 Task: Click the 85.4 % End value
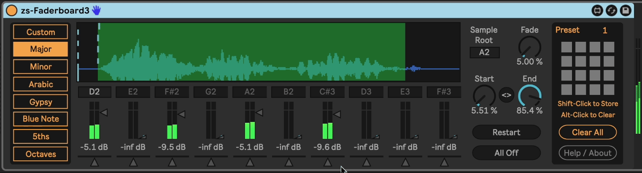coord(529,111)
